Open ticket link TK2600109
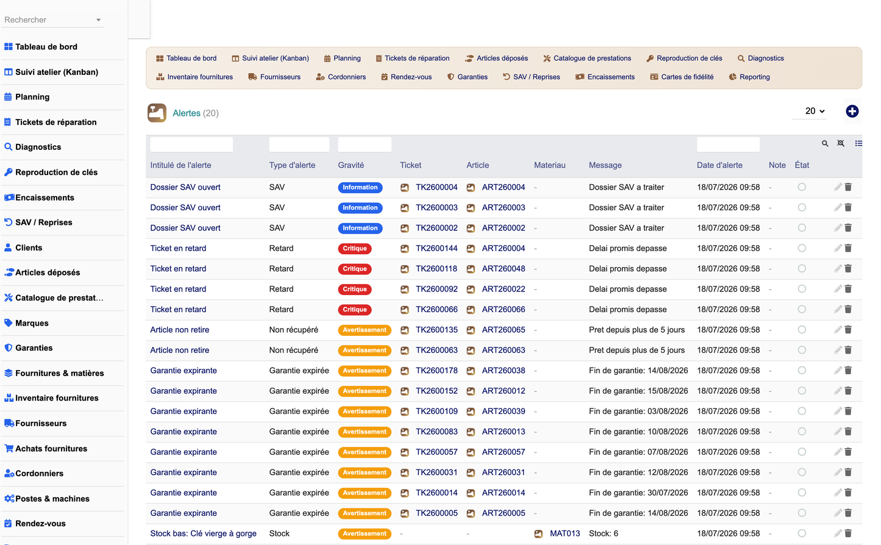The image size is (881, 545). pos(437,411)
